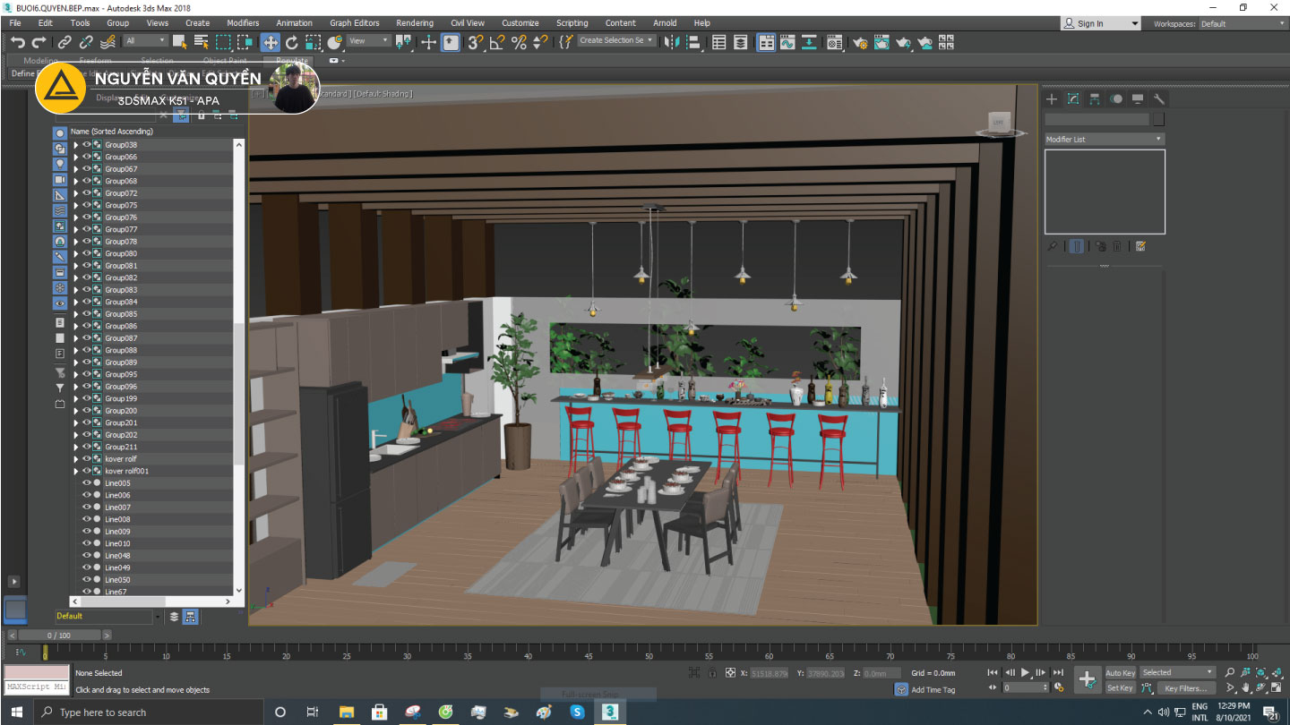1290x725 pixels.
Task: Click the Rotate tool icon
Action: tap(292, 42)
